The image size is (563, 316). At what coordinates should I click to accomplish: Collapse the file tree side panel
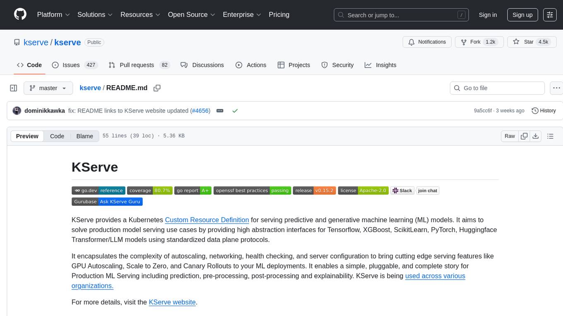[x=14, y=88]
